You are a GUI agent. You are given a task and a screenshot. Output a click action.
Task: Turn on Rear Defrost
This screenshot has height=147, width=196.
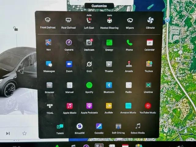[69, 23]
